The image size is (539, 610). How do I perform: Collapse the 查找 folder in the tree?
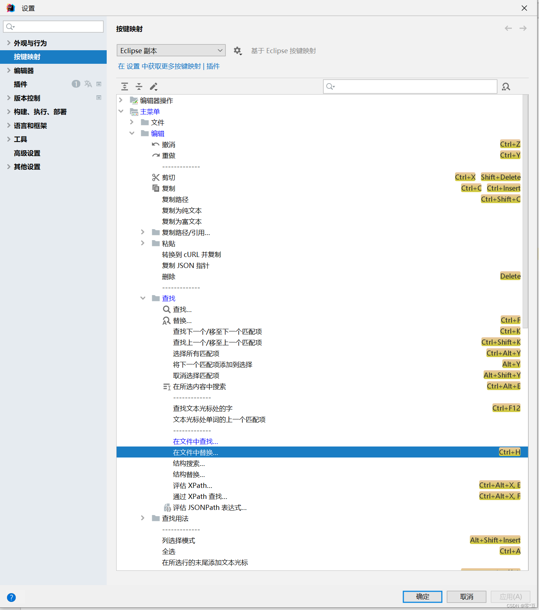pyautogui.click(x=143, y=298)
